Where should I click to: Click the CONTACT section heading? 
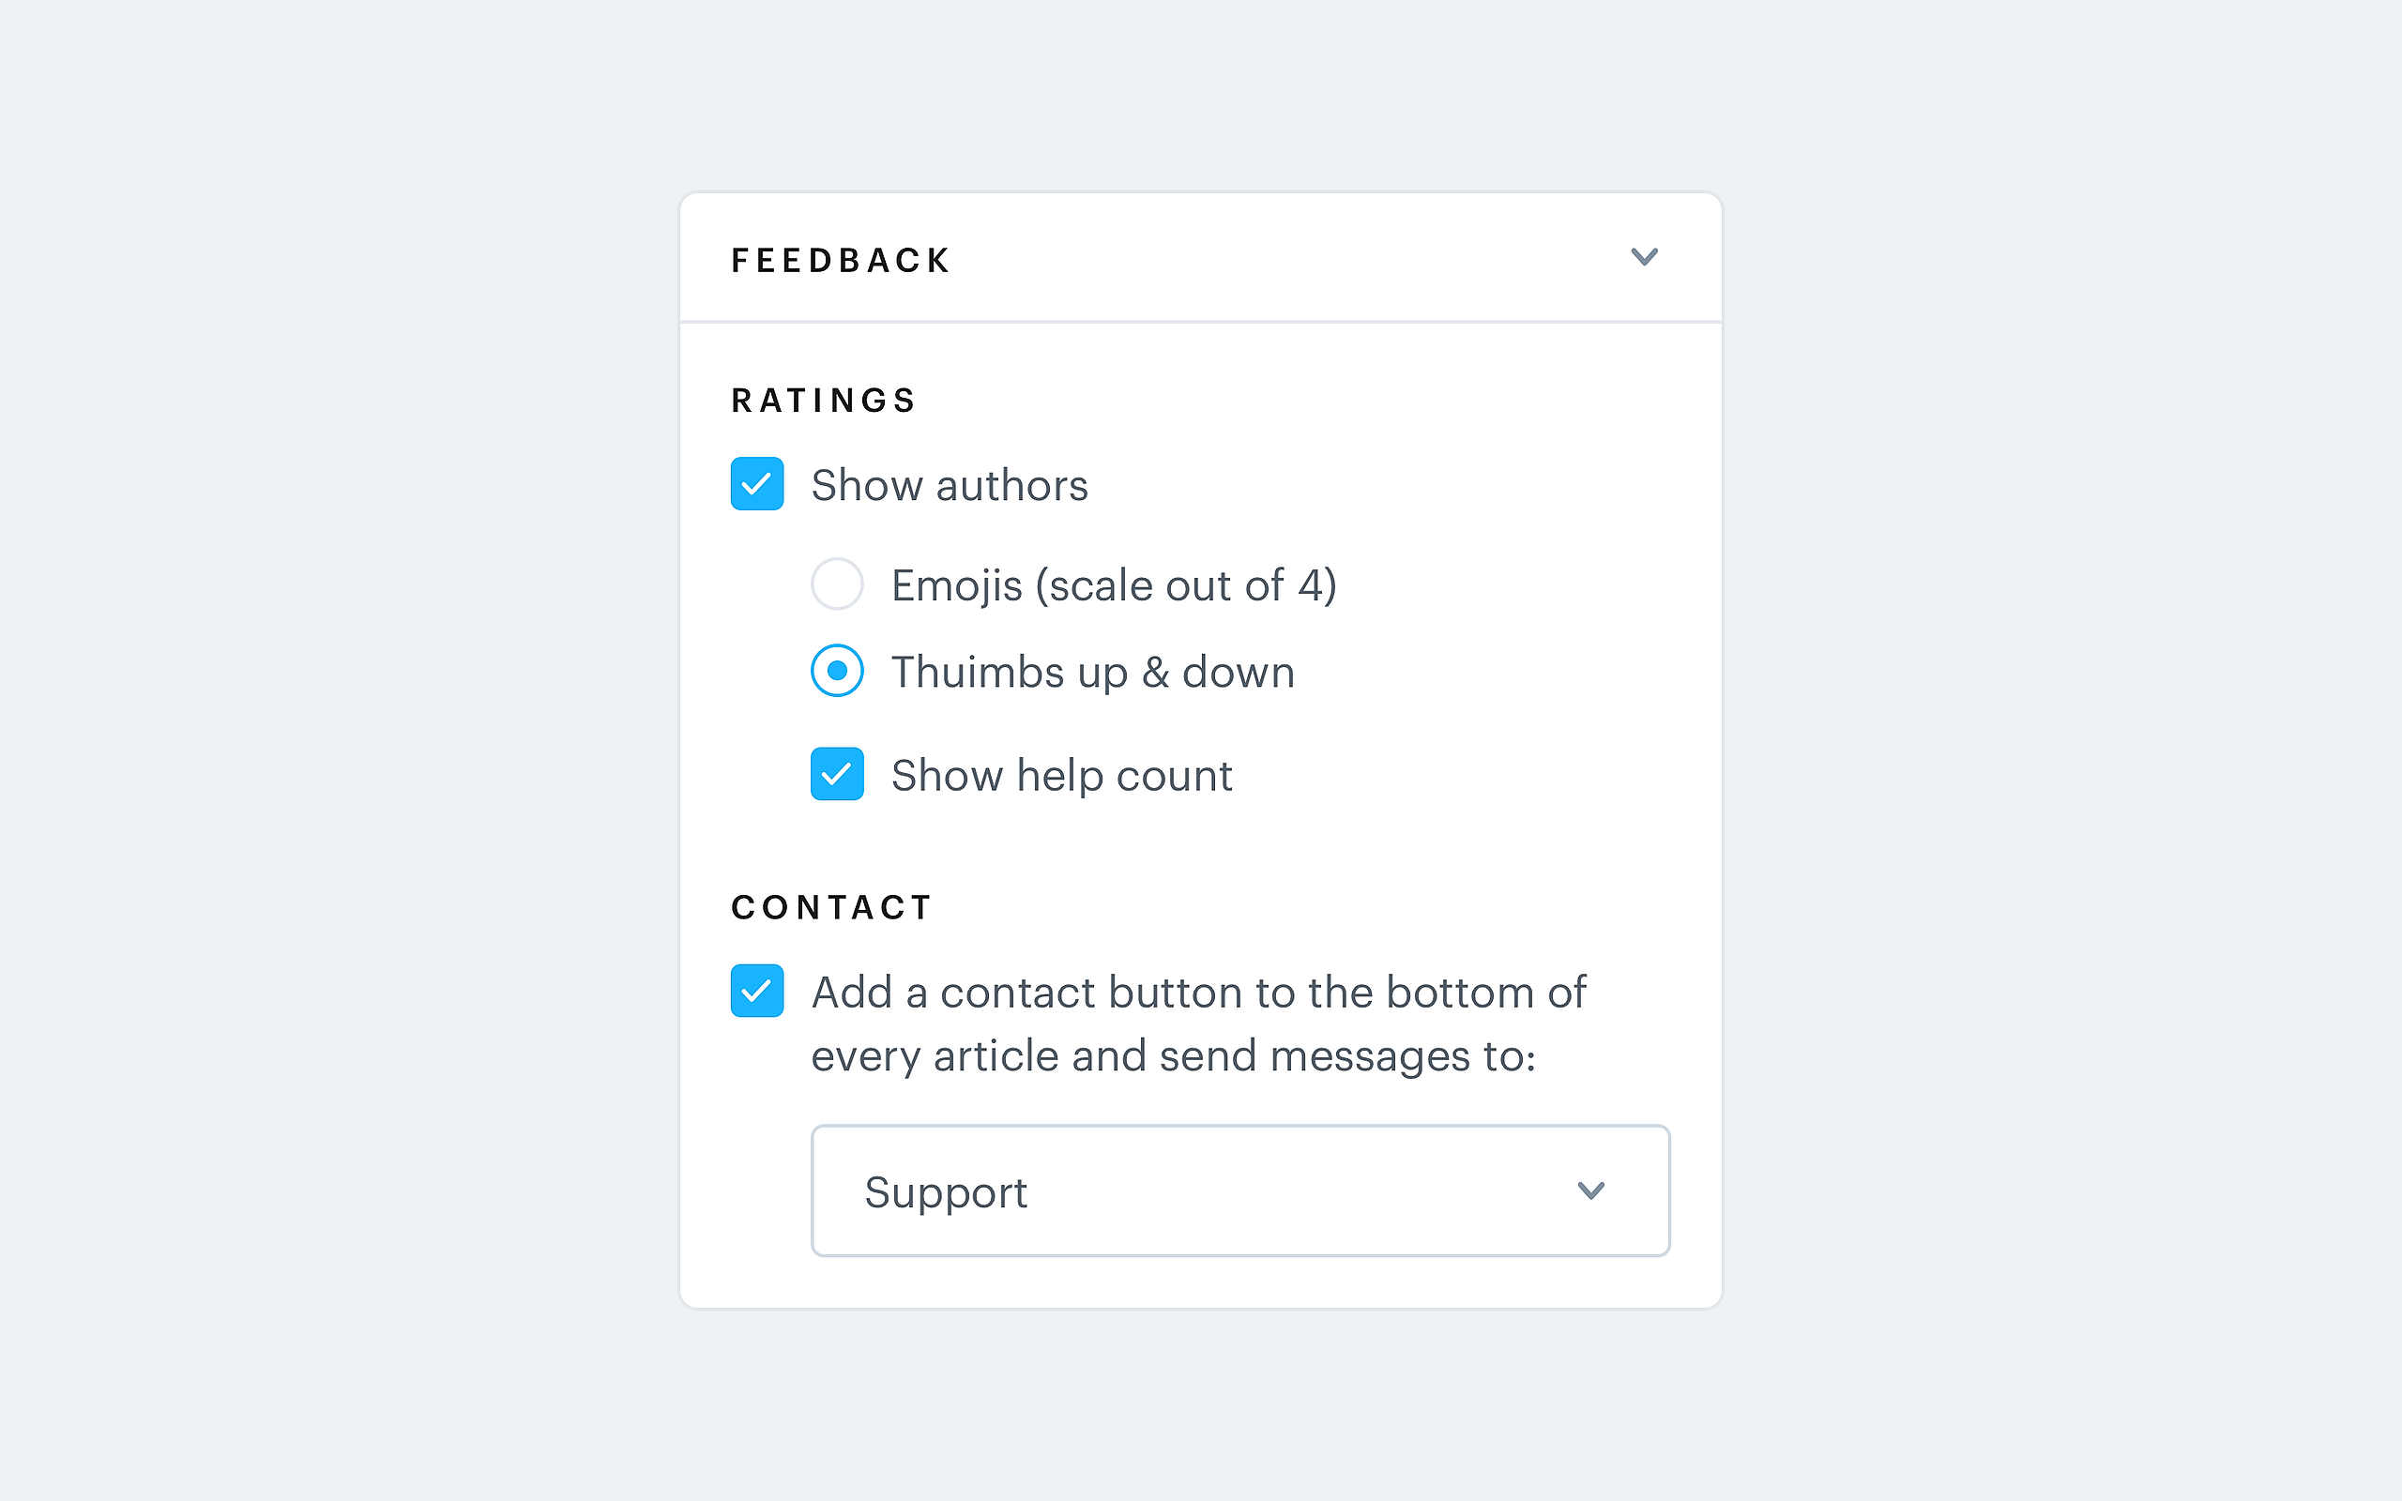click(830, 907)
